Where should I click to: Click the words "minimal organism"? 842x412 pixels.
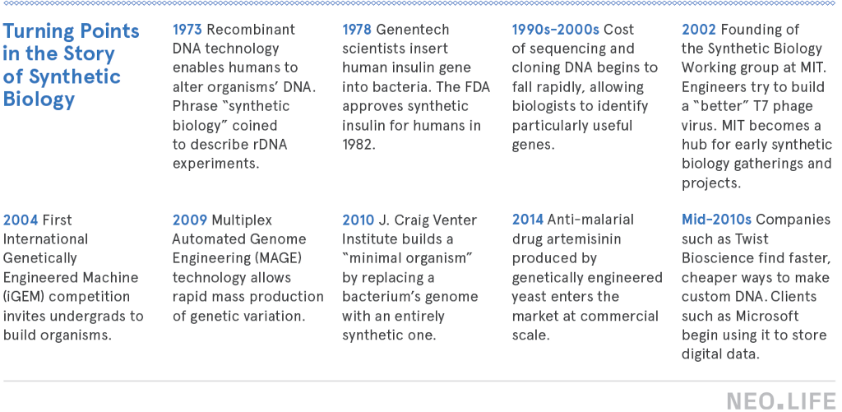408,258
